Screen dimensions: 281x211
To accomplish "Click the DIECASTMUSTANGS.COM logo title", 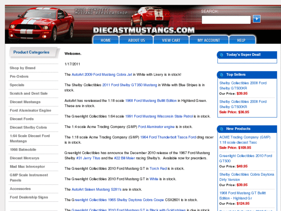I will 144,30.
